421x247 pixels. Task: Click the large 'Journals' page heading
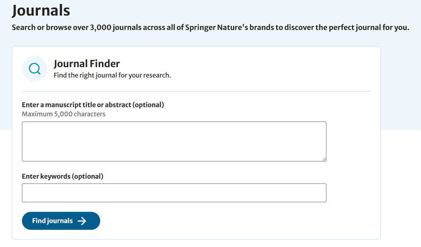click(41, 10)
